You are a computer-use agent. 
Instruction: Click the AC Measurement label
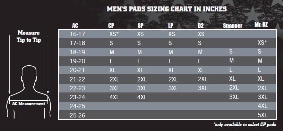[29, 104]
